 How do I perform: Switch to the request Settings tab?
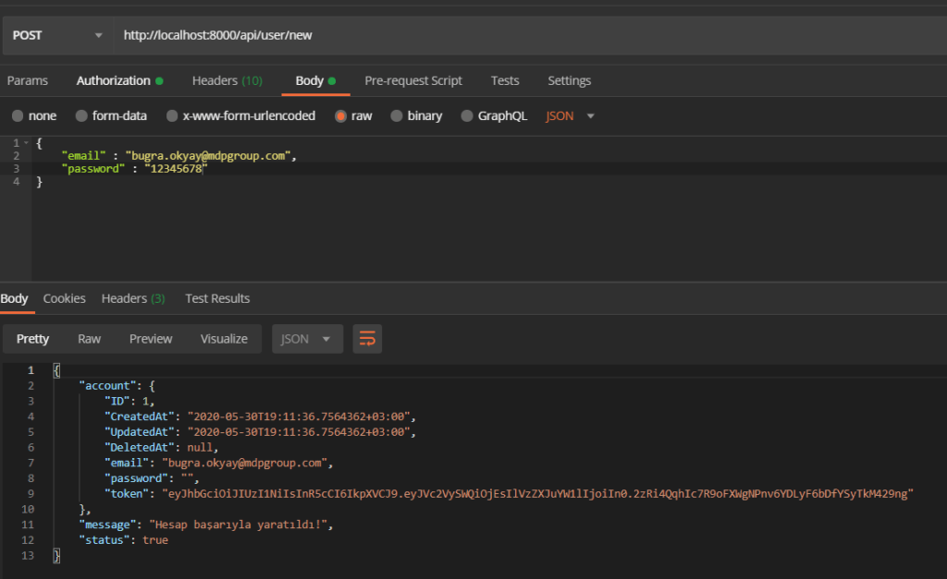569,81
